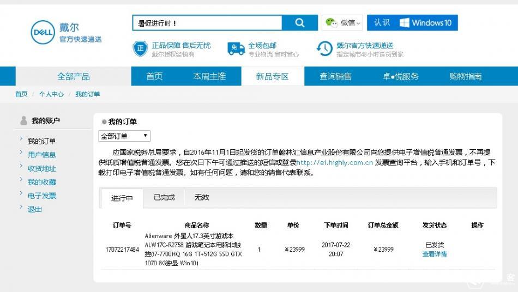This screenshot has width=518, height=292.
Task: Switch to the 进行中 orders tab
Action: 122,198
